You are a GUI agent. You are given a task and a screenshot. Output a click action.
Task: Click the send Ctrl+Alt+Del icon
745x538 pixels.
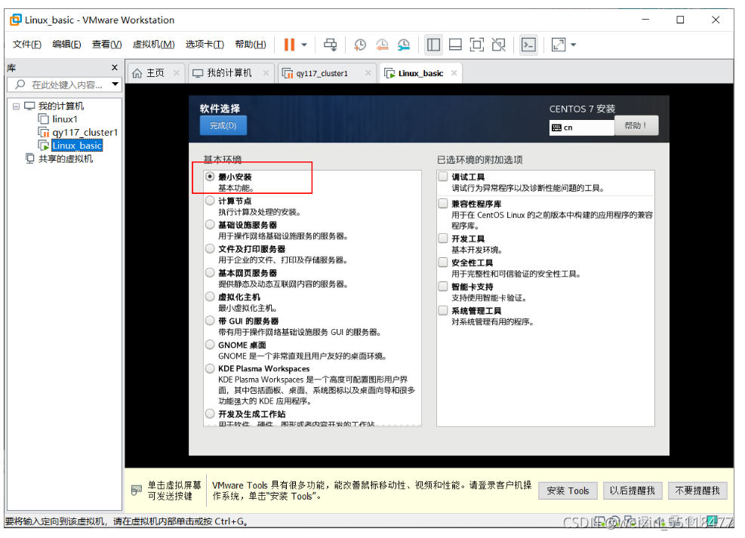[x=330, y=45]
